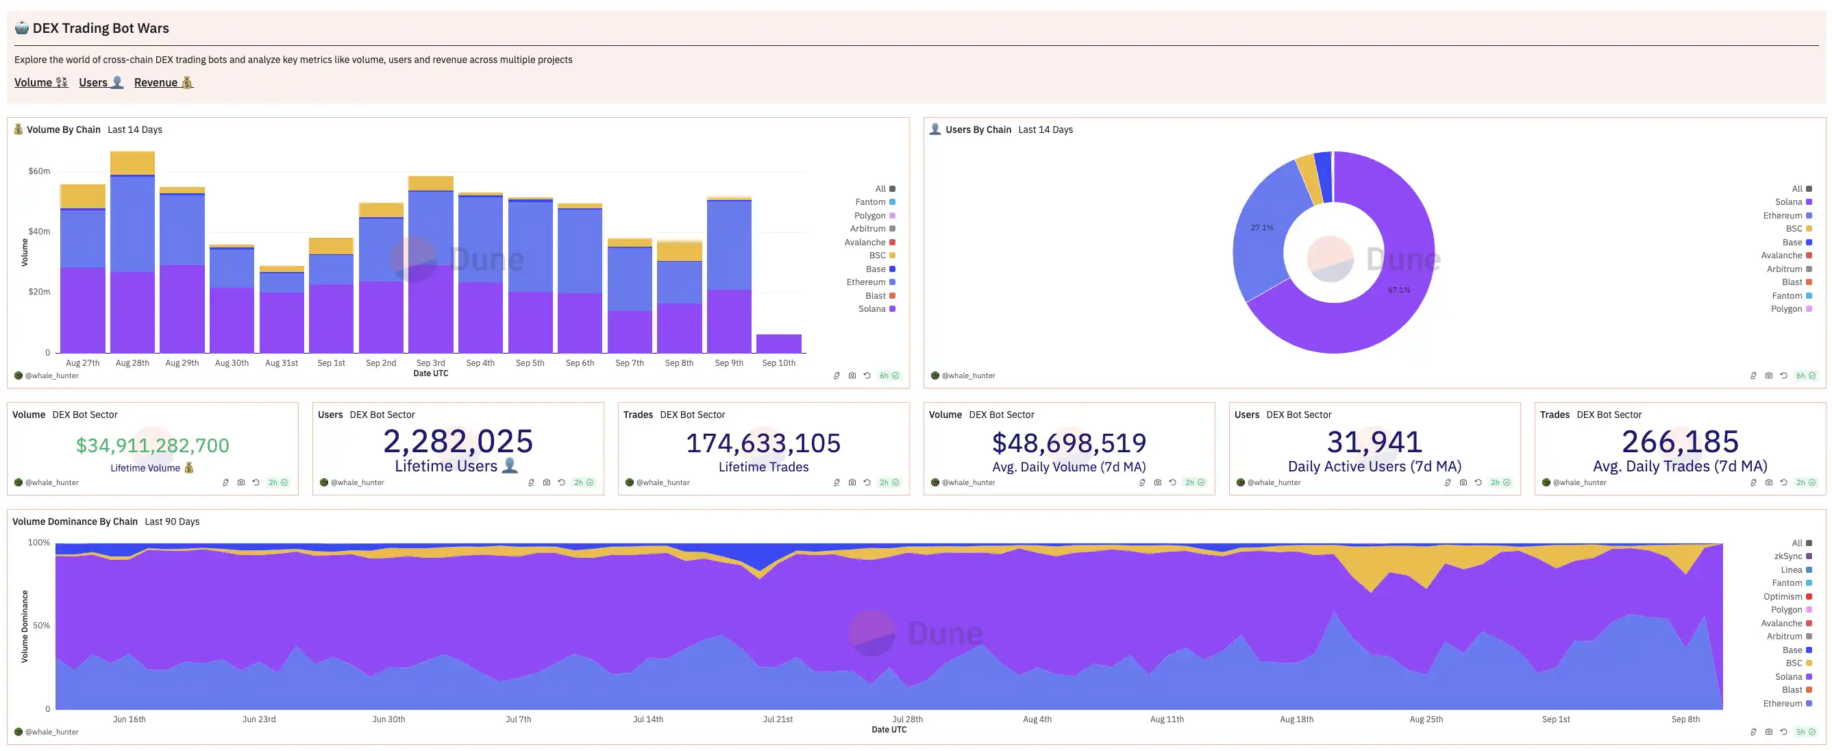This screenshot has width=1832, height=751.
Task: Click camera icon on Volume Dominance chart
Action: [x=1769, y=732]
